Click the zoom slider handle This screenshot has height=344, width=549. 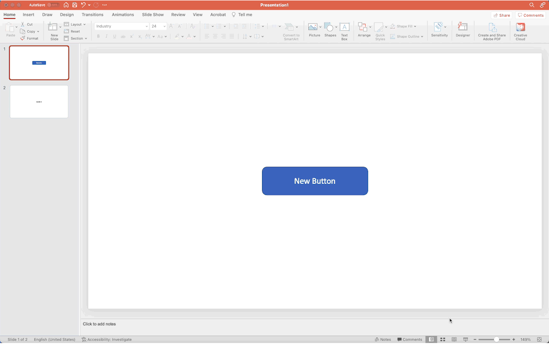496,339
